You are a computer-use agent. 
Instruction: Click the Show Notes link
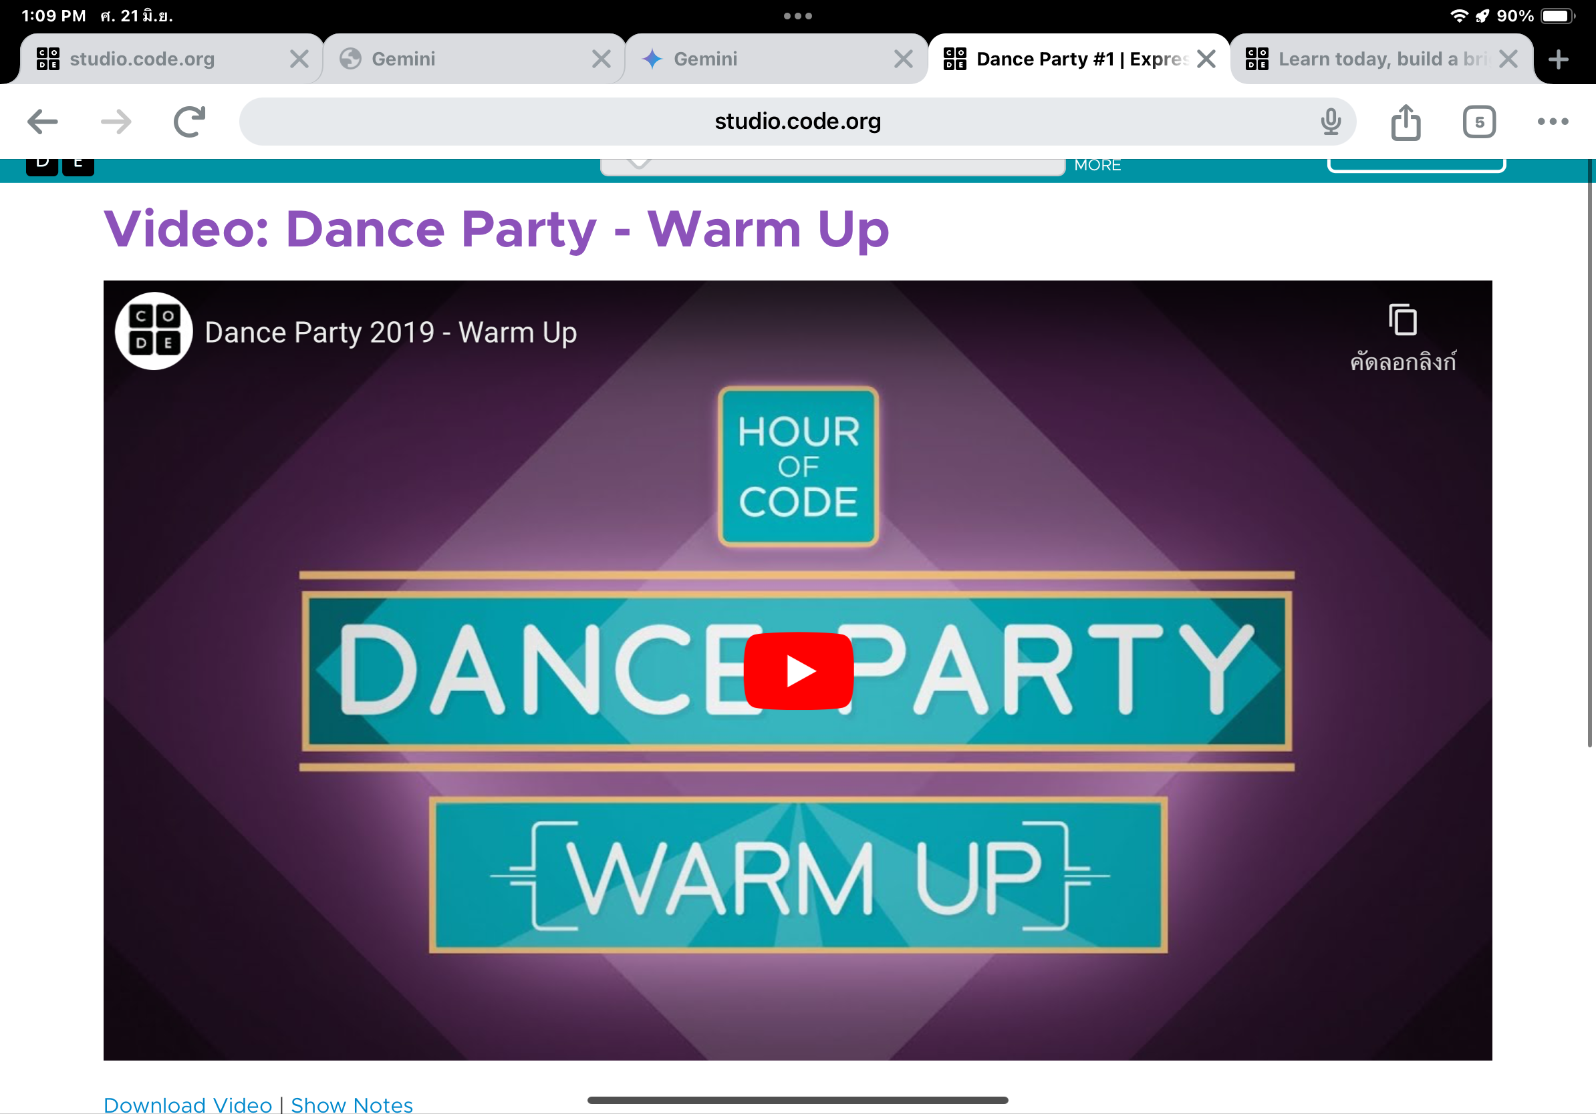coord(352,1104)
